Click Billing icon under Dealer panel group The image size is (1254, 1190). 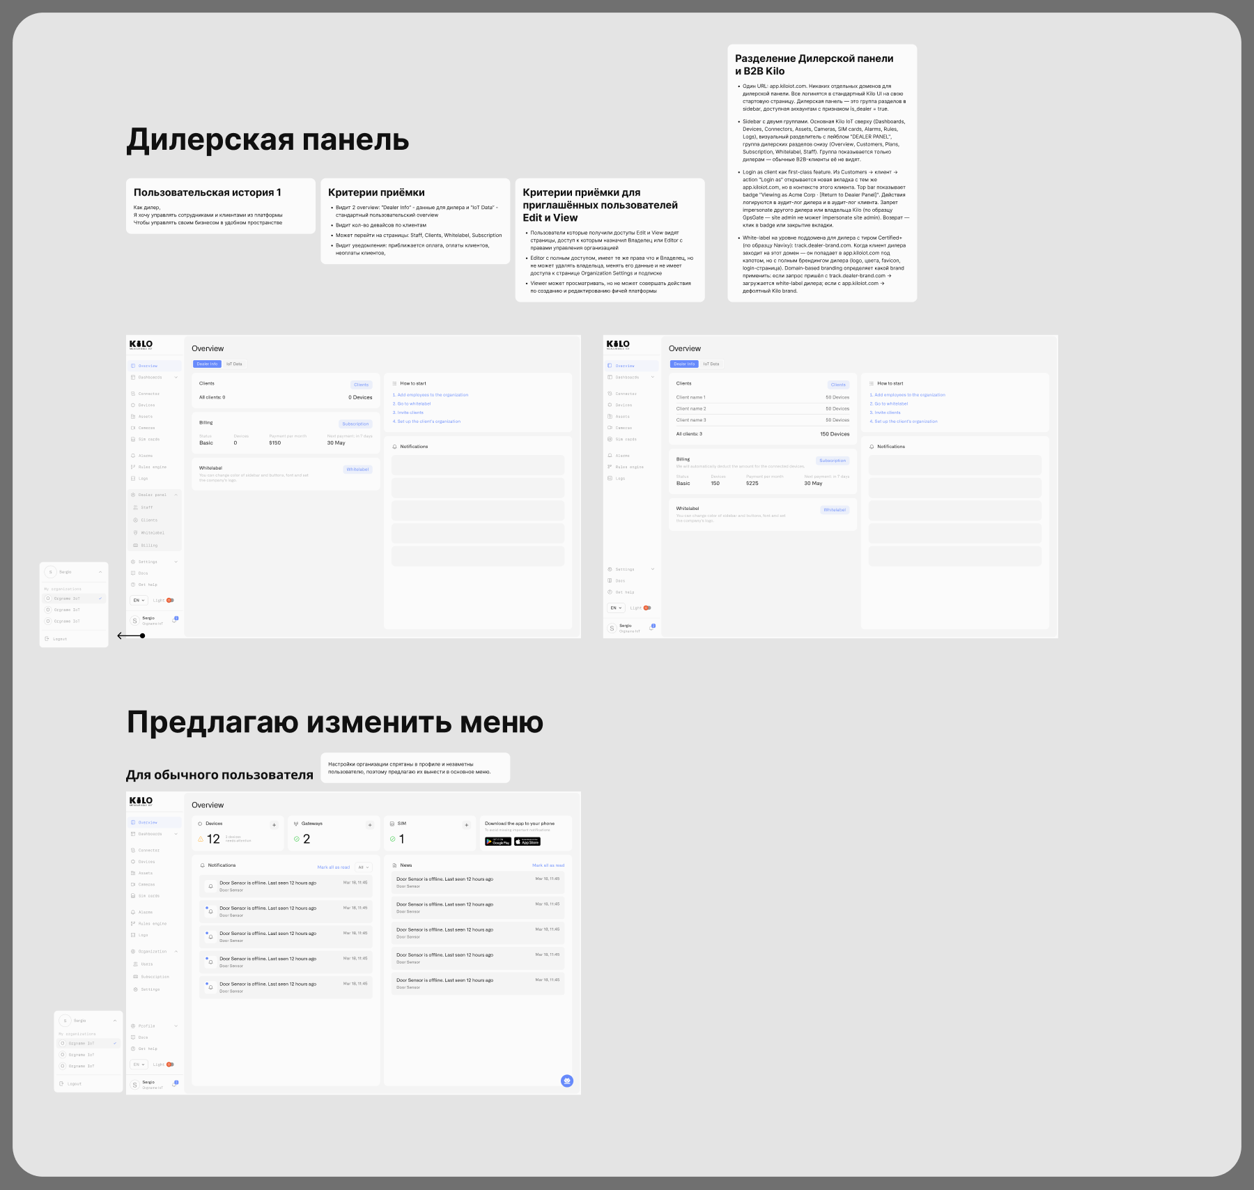coord(136,546)
